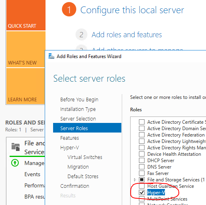Enable Active Directory Rights Management checkbox
The width and height of the screenshot is (206, 205).
(x=142, y=148)
